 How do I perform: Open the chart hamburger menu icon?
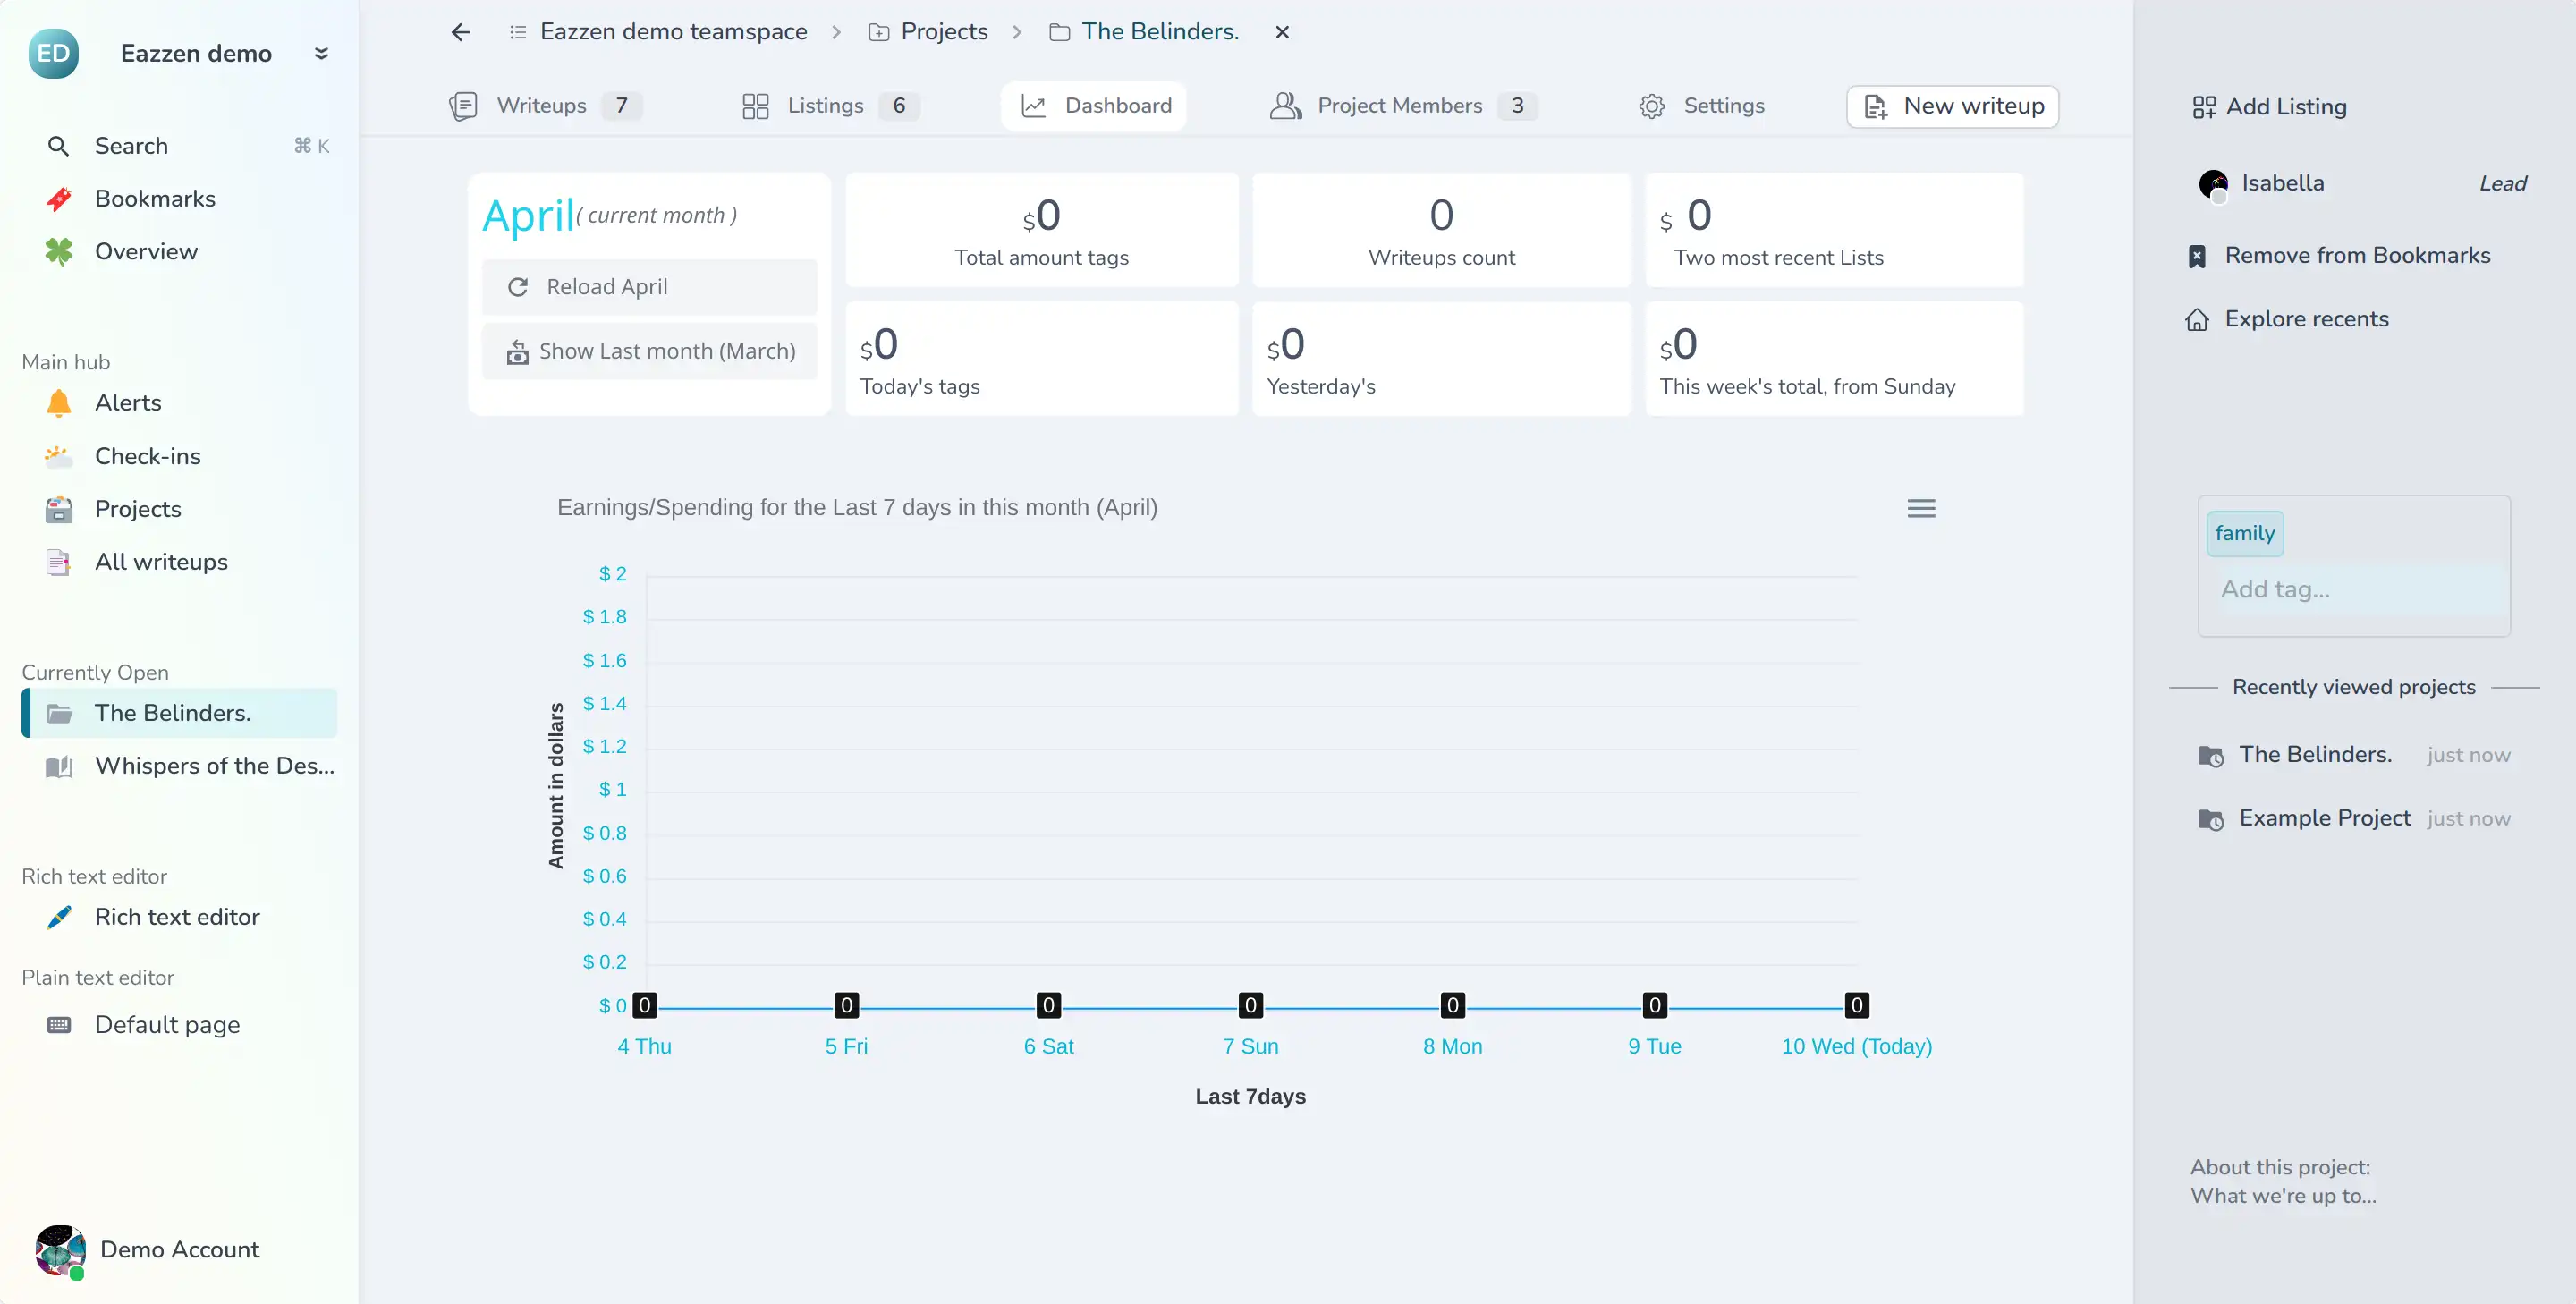(1920, 508)
